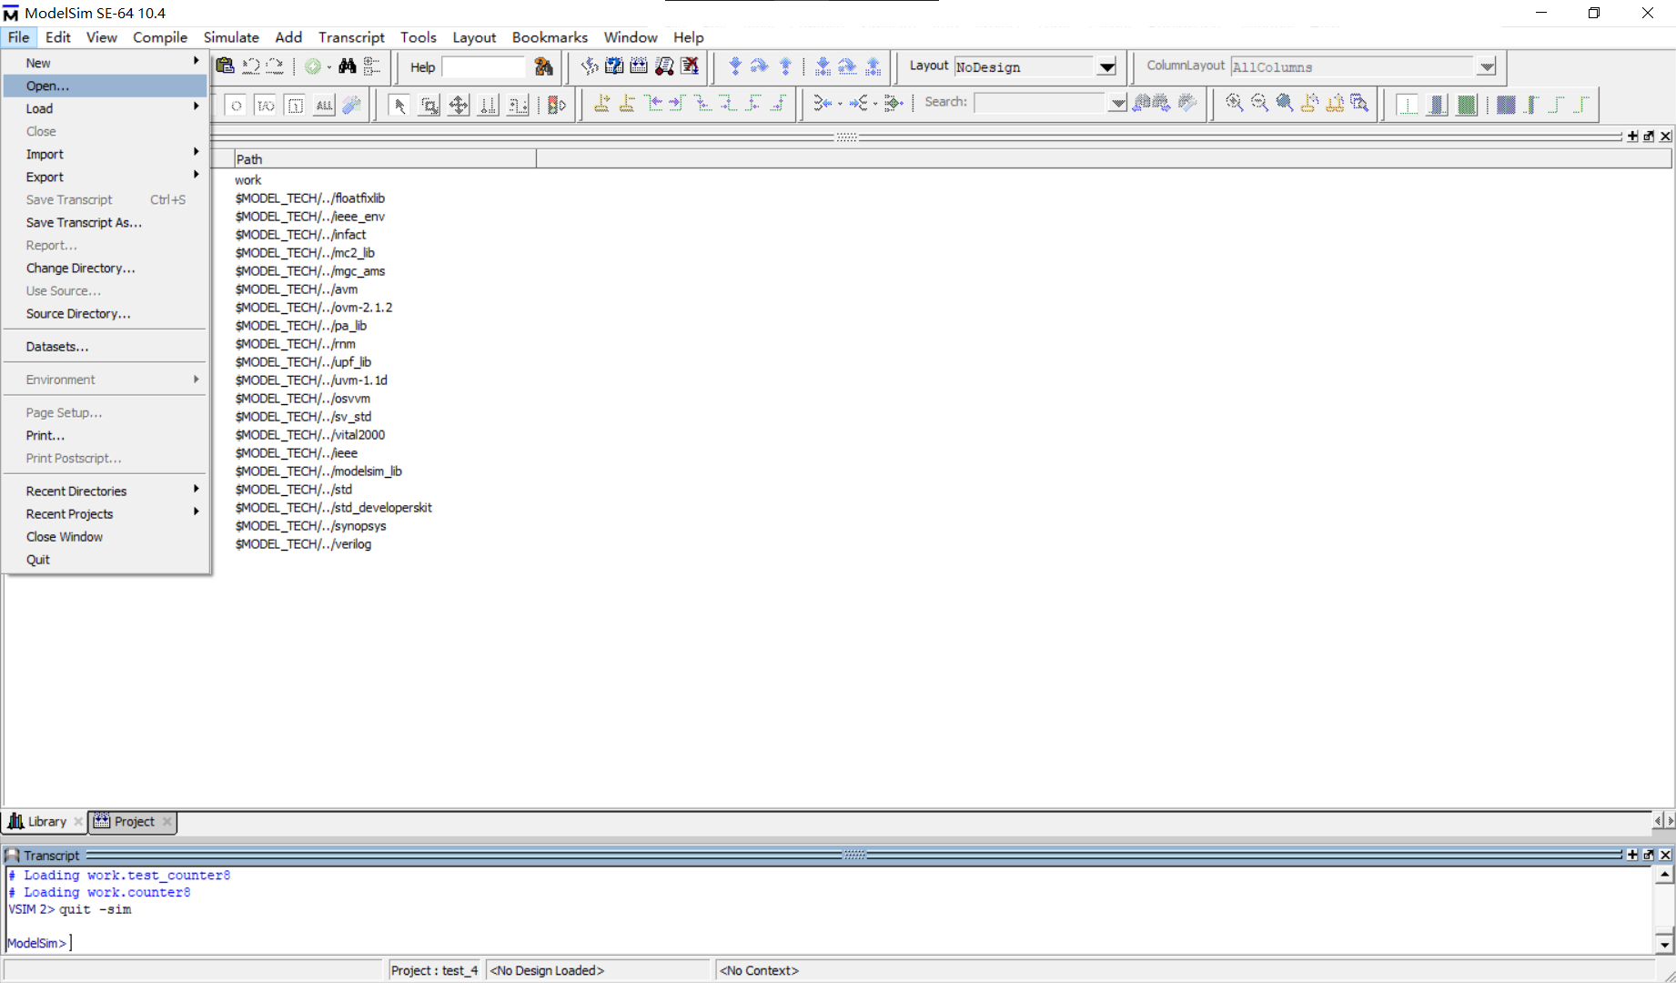Click the Step Over curved-arrow icon
The image size is (1676, 983).
(x=760, y=66)
